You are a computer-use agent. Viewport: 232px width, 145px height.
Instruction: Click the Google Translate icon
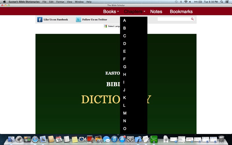pyautogui.click(x=106, y=26)
